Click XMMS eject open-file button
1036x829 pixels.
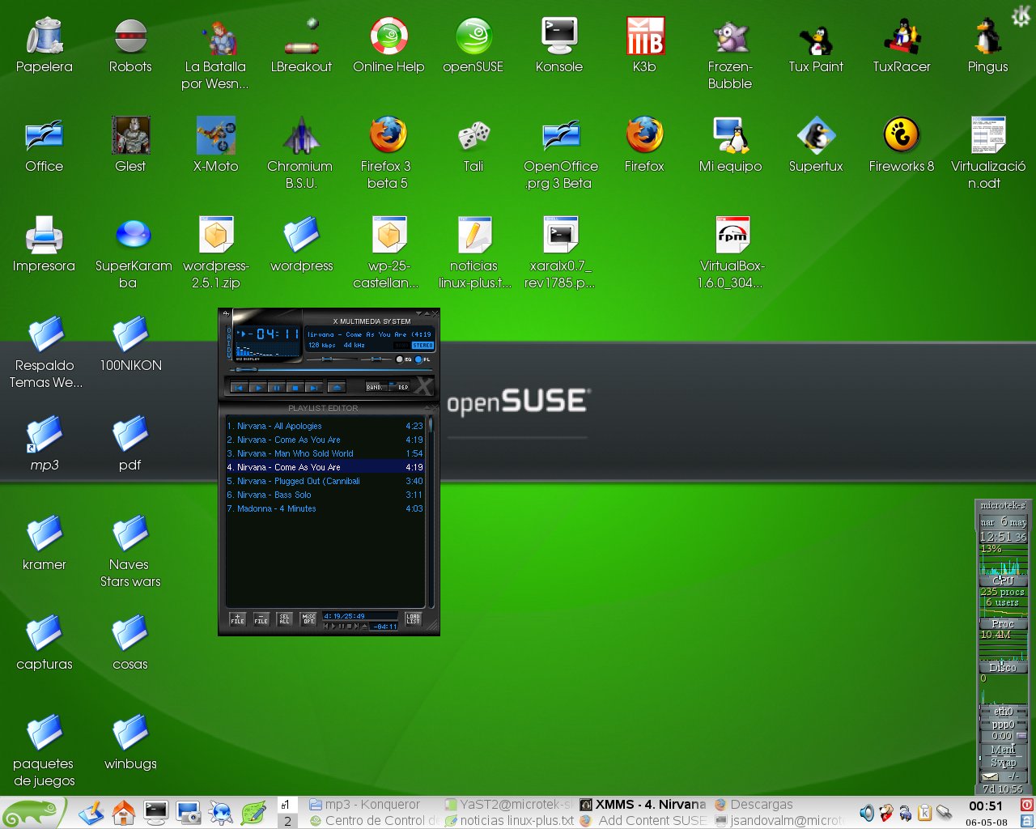[337, 388]
